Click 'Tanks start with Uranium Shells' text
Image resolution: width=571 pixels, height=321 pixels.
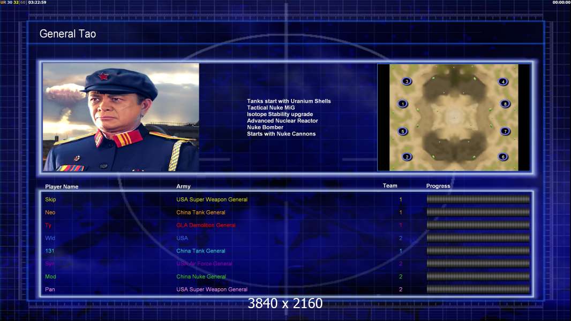pyautogui.click(x=289, y=101)
